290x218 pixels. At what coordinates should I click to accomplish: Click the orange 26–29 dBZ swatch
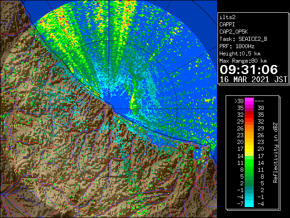[x=249, y=128]
